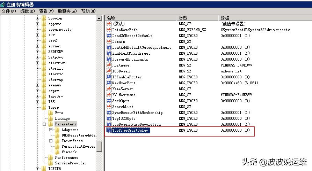Open the 查看(V) menu
312x171 pixels.
click(x=46, y=11)
